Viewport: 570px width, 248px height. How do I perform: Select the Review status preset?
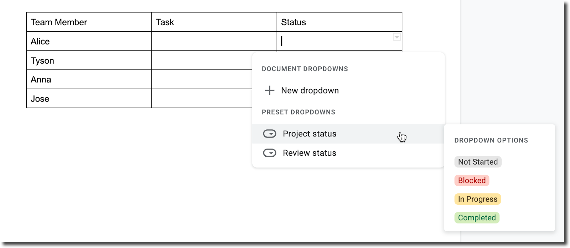click(310, 153)
